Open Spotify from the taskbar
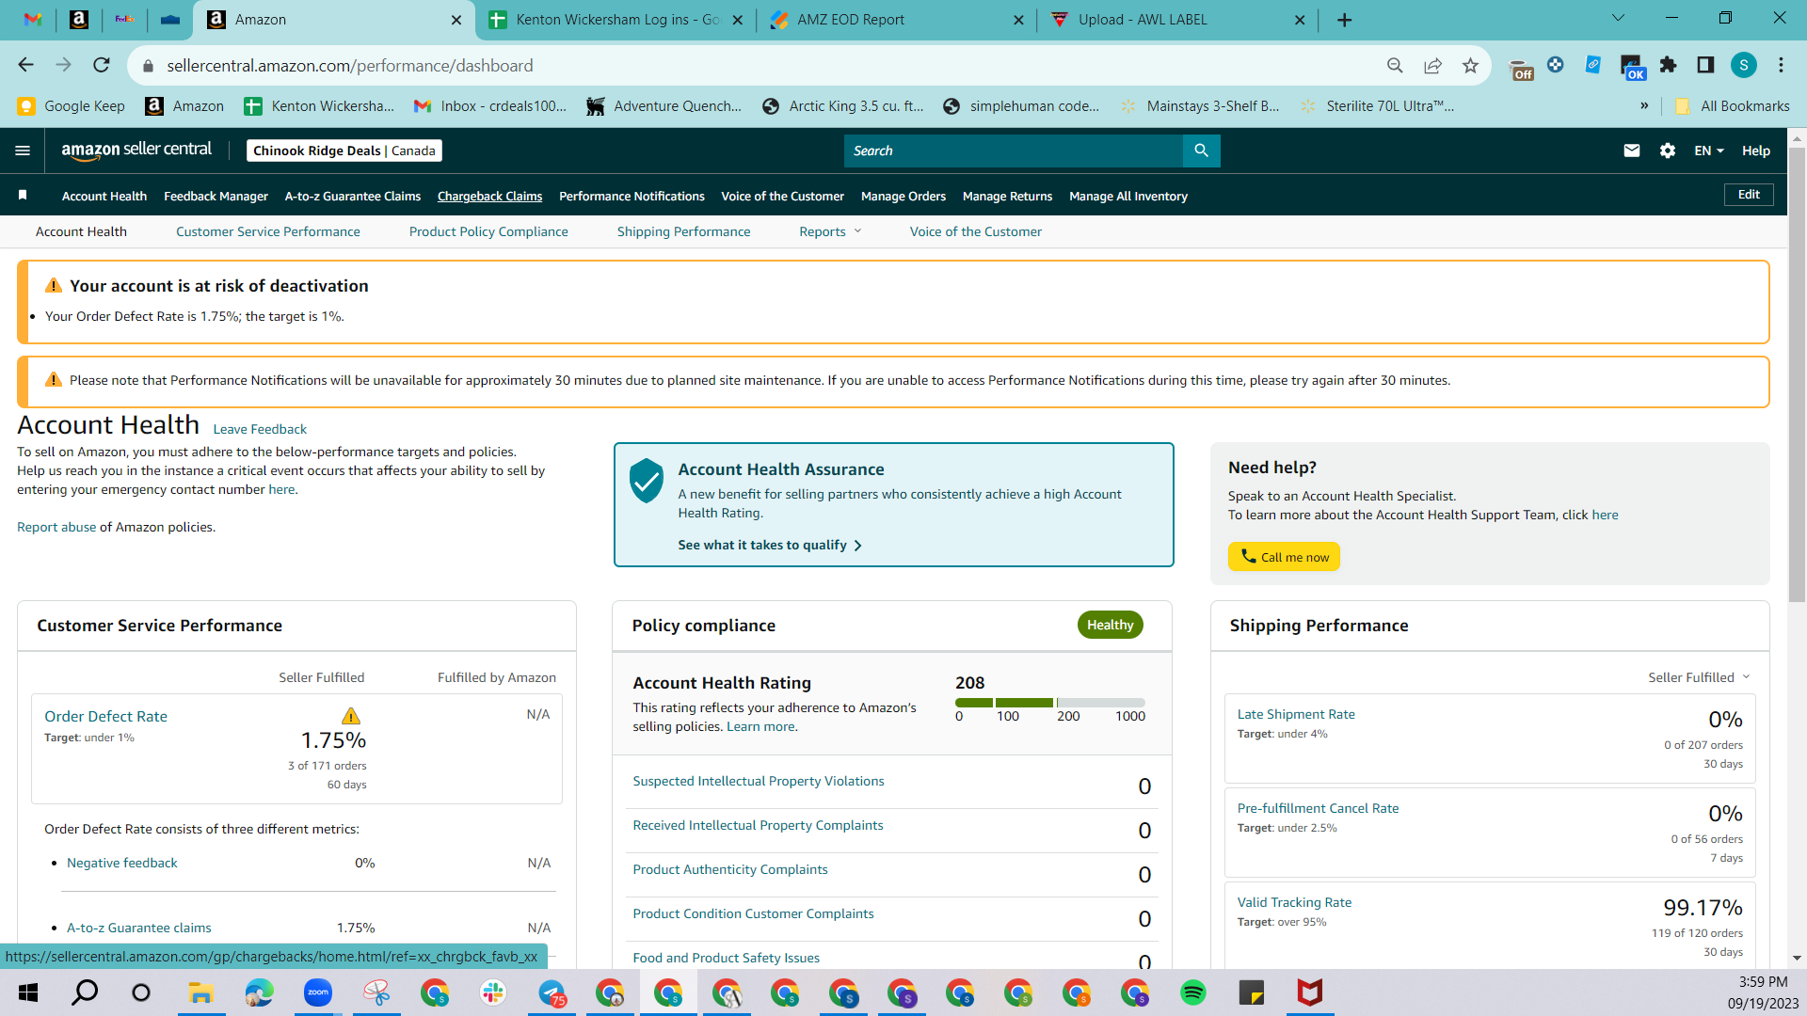The image size is (1807, 1016). tap(1193, 992)
